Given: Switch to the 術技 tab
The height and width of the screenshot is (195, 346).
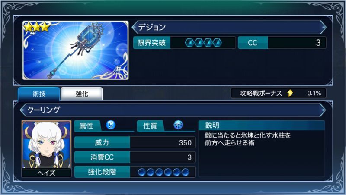Looking at the screenshot, I should [39, 94].
